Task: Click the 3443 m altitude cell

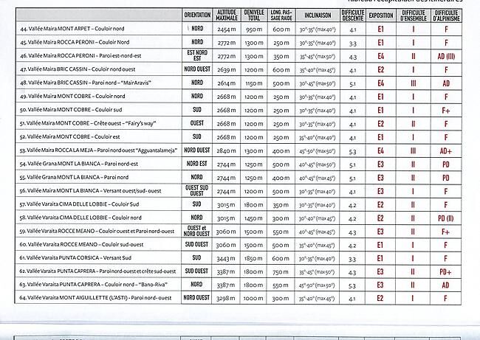Action: tap(226, 259)
